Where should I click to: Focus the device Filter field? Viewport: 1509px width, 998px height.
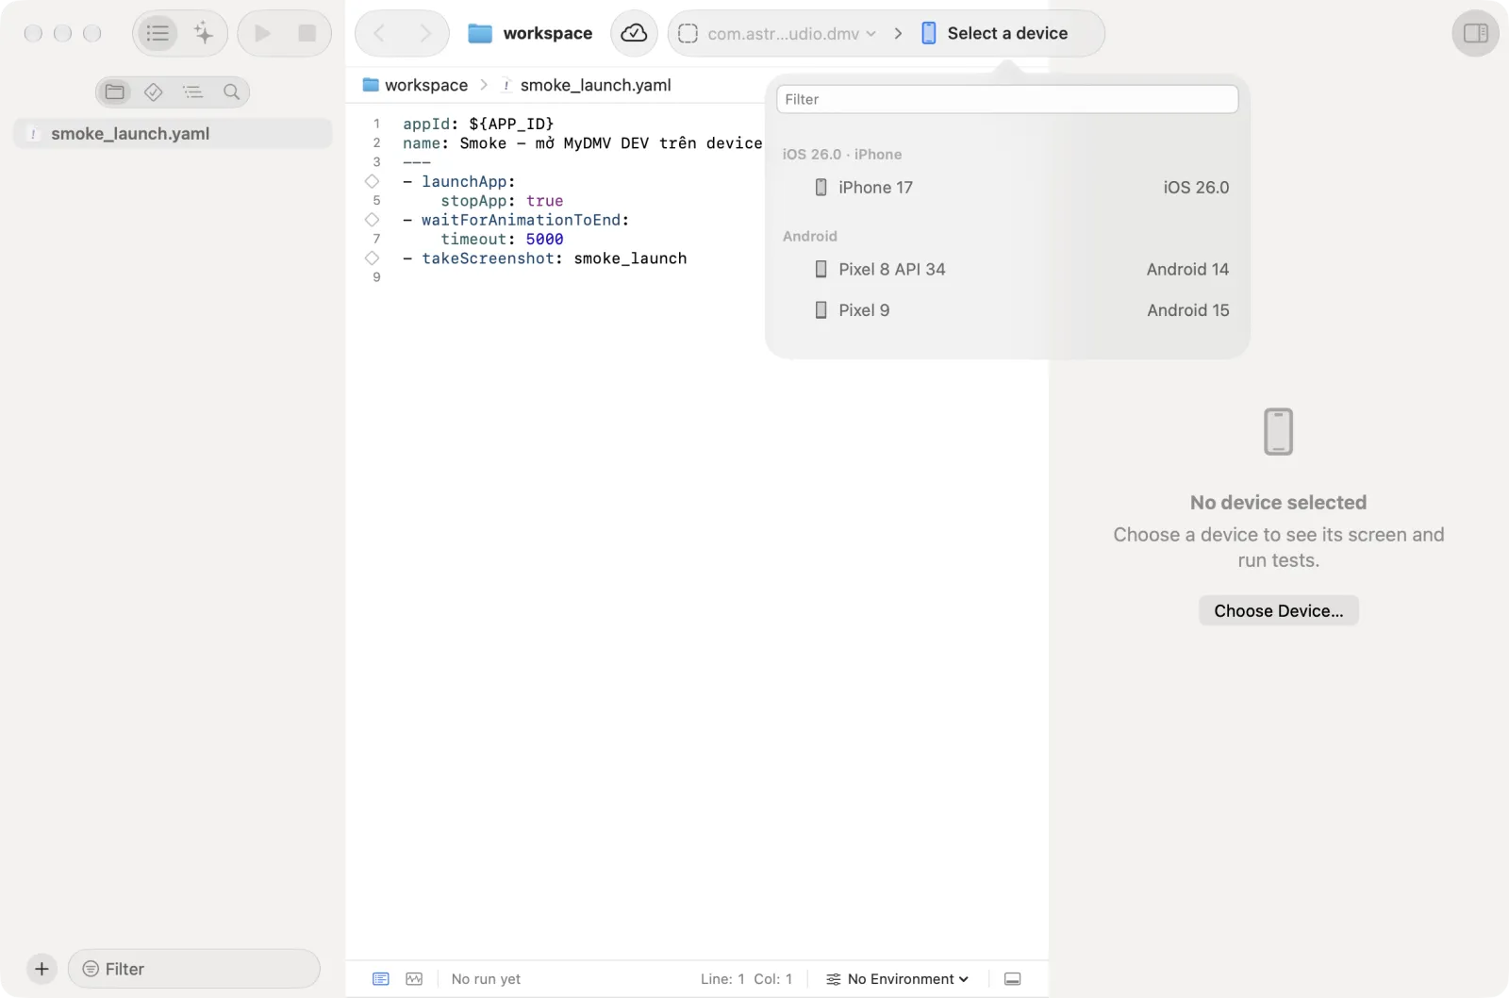coord(1007,99)
